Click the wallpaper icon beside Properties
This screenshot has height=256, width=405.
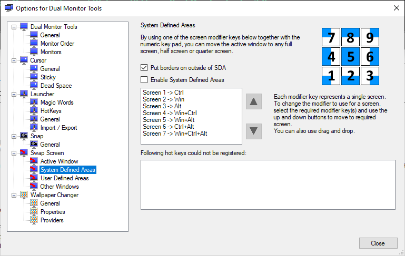point(34,212)
